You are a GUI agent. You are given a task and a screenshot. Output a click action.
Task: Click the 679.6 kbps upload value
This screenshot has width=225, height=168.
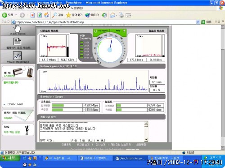coord(136,60)
